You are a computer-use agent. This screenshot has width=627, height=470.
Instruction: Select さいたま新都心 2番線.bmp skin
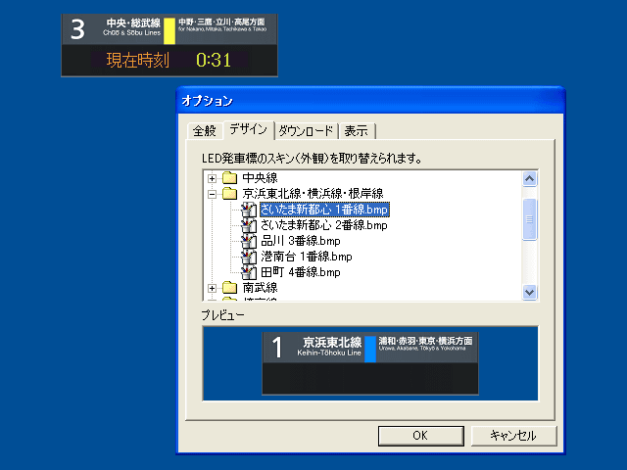(324, 225)
